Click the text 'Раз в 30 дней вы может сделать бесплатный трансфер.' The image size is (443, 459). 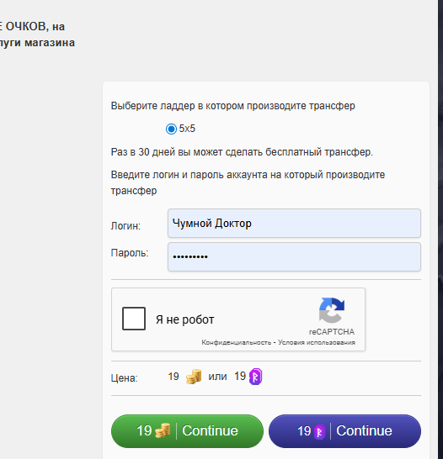coord(242,152)
